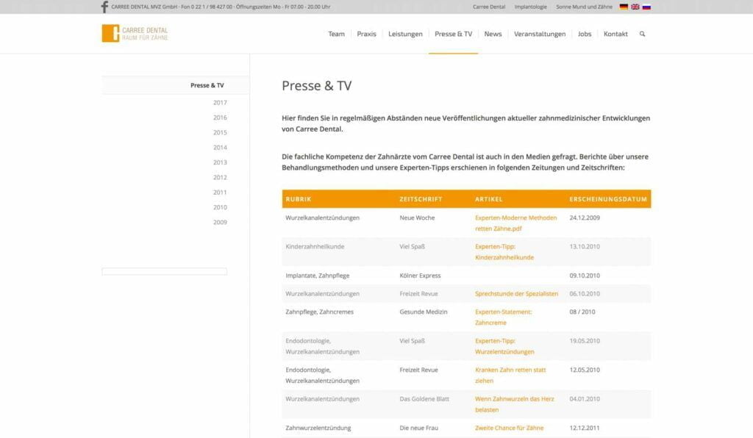The width and height of the screenshot is (753, 438).
Task: Switch site language to English flag
Action: pos(635,7)
